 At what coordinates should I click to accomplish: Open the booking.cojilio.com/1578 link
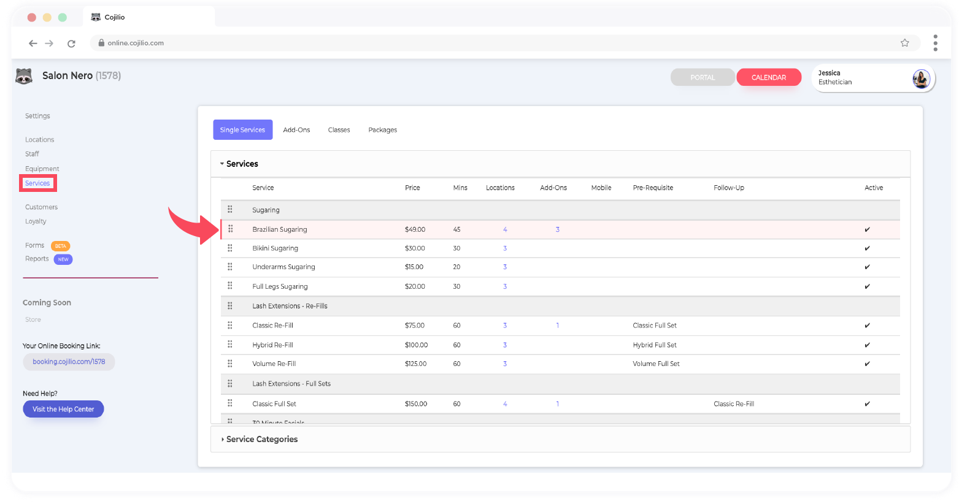69,362
